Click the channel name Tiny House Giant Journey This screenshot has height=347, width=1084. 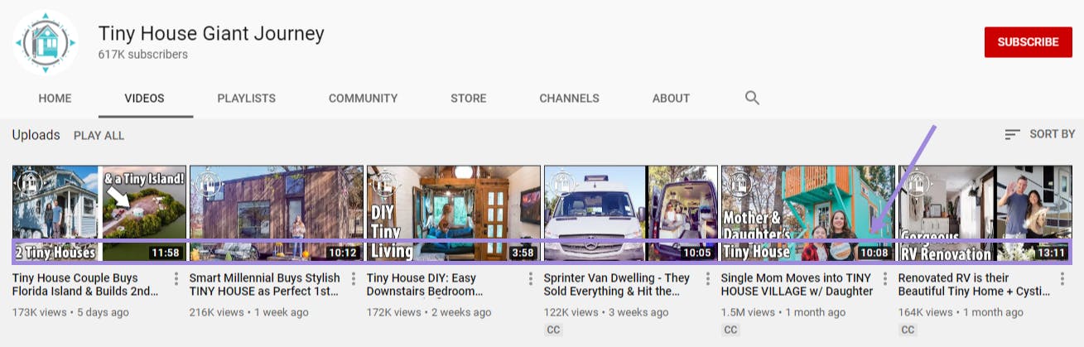[211, 33]
